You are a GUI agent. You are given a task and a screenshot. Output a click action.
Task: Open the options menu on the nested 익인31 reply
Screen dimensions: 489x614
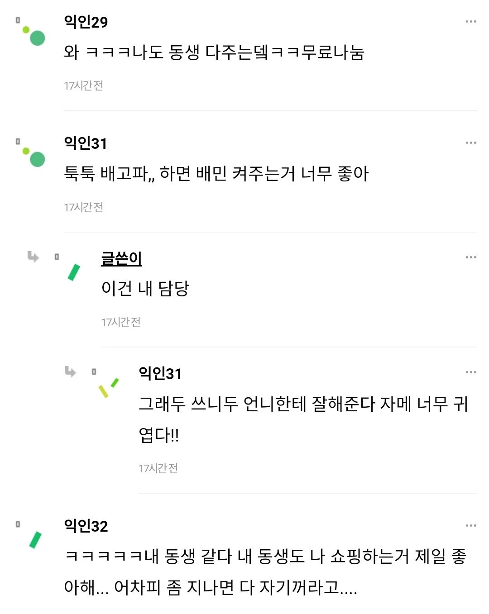coord(470,373)
